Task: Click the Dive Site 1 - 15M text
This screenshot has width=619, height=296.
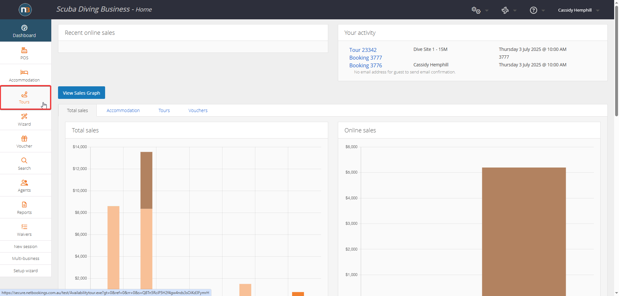Action: coord(430,49)
